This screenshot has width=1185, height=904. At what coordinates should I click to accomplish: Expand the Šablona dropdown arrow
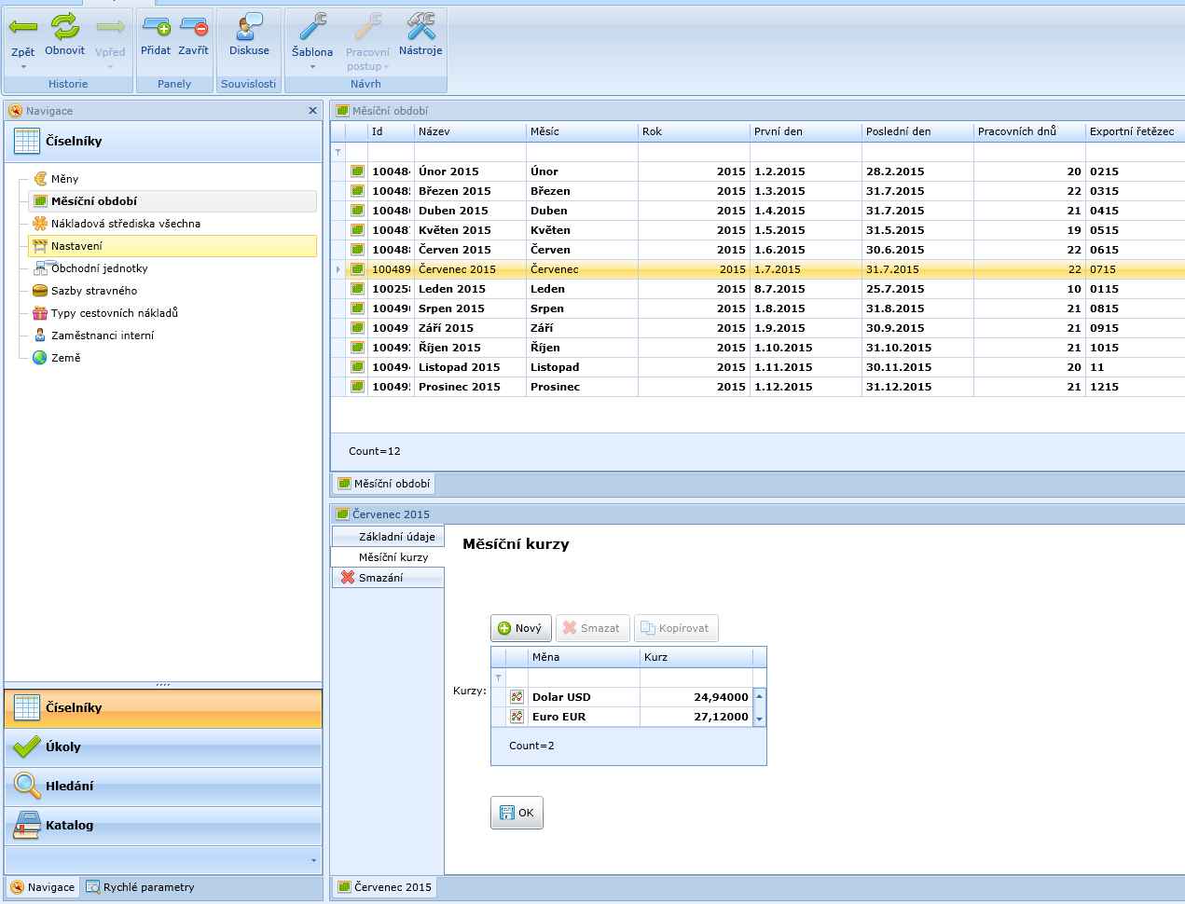(x=312, y=67)
